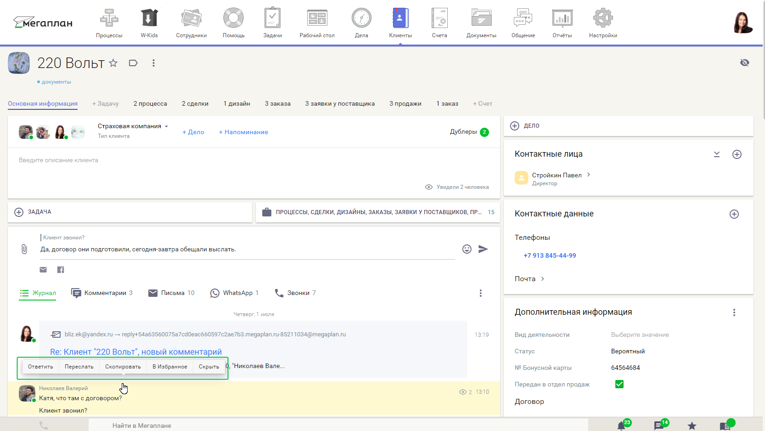Image resolution: width=765 pixels, height=431 pixels.
Task: Attach a file with paperclip icon
Action: pos(24,249)
